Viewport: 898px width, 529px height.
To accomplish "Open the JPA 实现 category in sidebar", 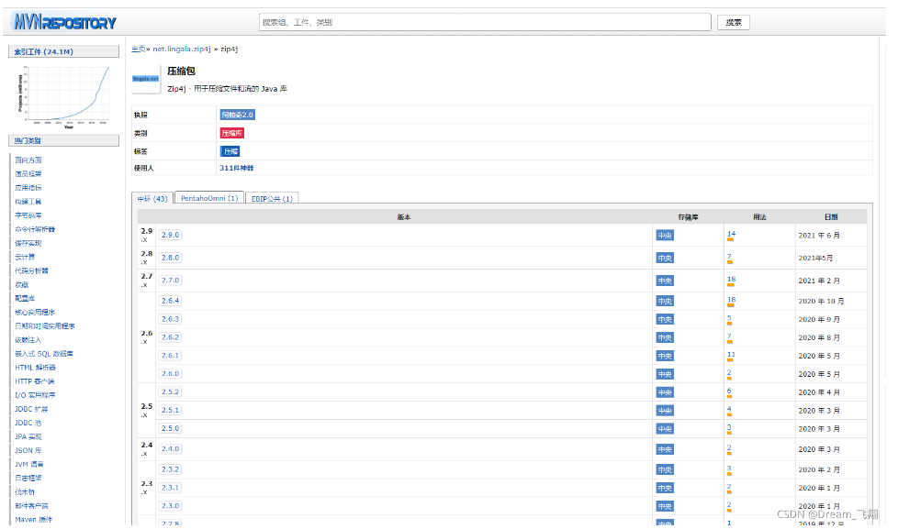I will pos(28,437).
